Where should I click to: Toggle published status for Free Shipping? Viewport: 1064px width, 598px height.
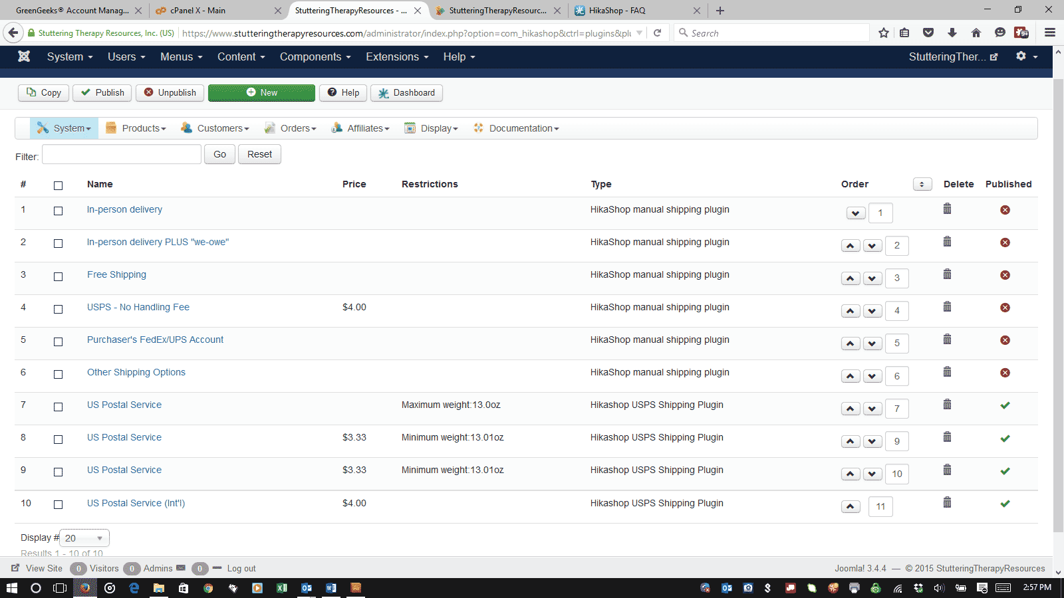click(x=1005, y=275)
